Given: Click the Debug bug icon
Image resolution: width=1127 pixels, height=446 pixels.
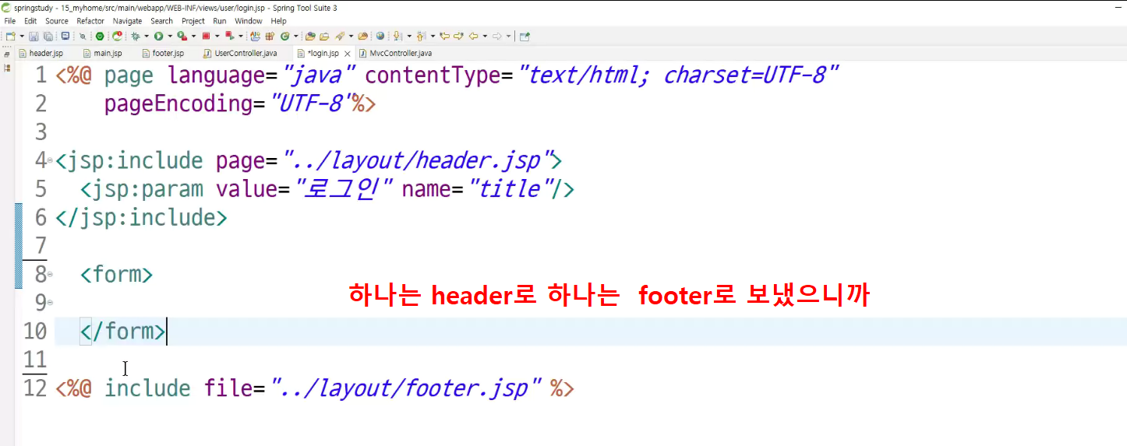Looking at the screenshot, I should click(x=135, y=36).
